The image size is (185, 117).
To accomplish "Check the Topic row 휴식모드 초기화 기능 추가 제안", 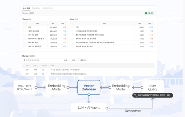I will pos(72,39).
